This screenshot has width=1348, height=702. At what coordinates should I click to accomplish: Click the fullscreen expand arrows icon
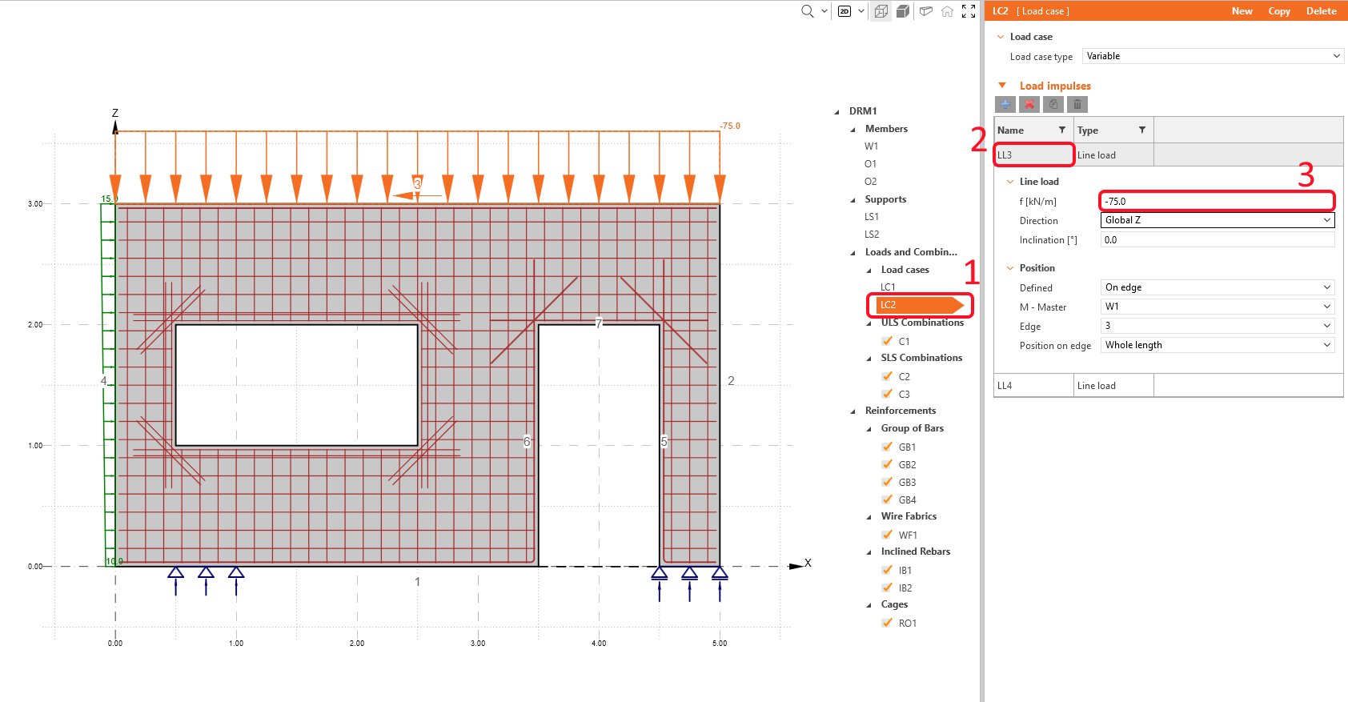click(x=969, y=11)
